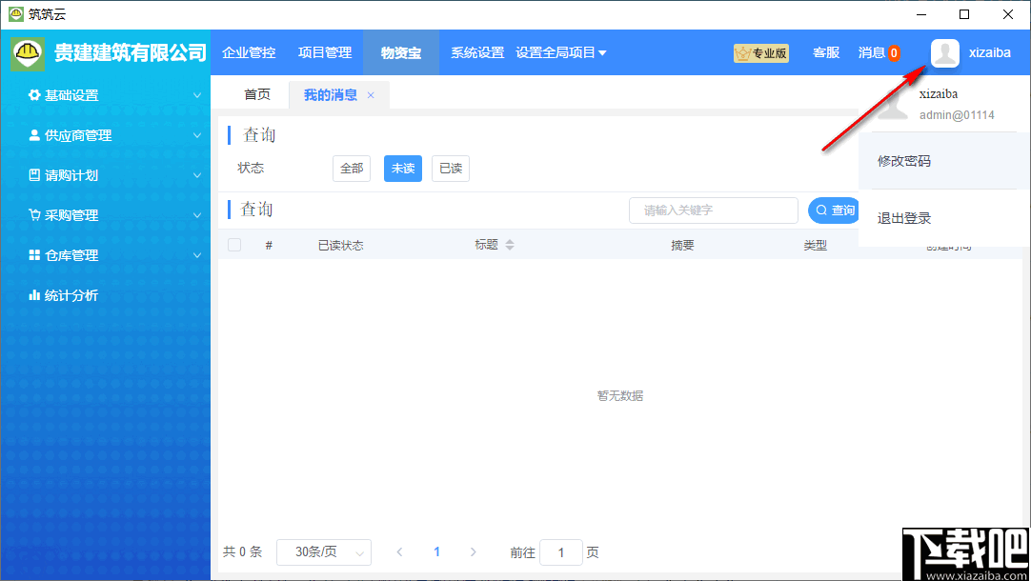This screenshot has height=581, width=1031.
Task: Open the 物资宝 menu item
Action: point(399,53)
